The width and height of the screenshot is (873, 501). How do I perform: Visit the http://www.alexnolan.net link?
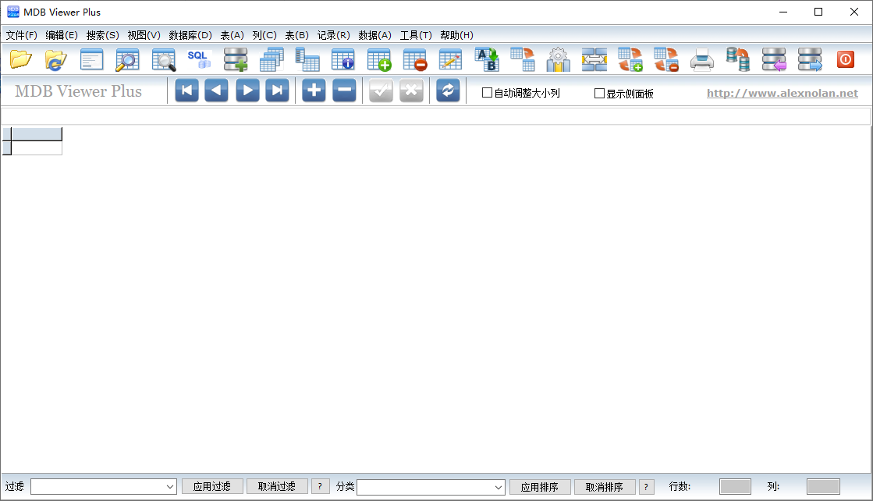click(782, 93)
